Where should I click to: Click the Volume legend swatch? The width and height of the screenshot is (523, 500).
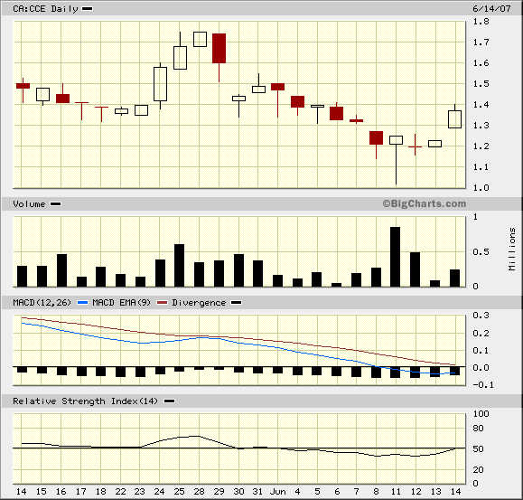pyautogui.click(x=55, y=204)
